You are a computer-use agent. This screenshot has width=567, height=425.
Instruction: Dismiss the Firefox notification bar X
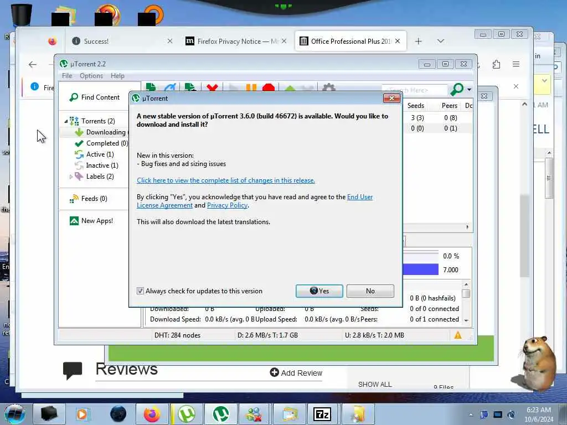(516, 86)
